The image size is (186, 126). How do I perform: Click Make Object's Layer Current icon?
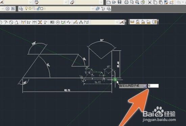[98, 9]
